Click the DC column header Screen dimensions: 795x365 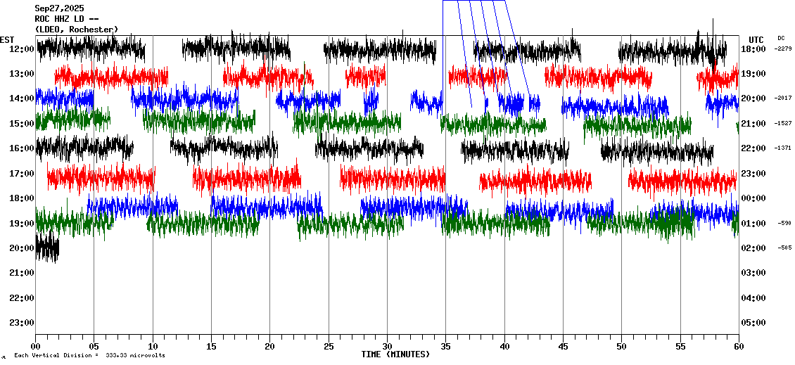781,38
